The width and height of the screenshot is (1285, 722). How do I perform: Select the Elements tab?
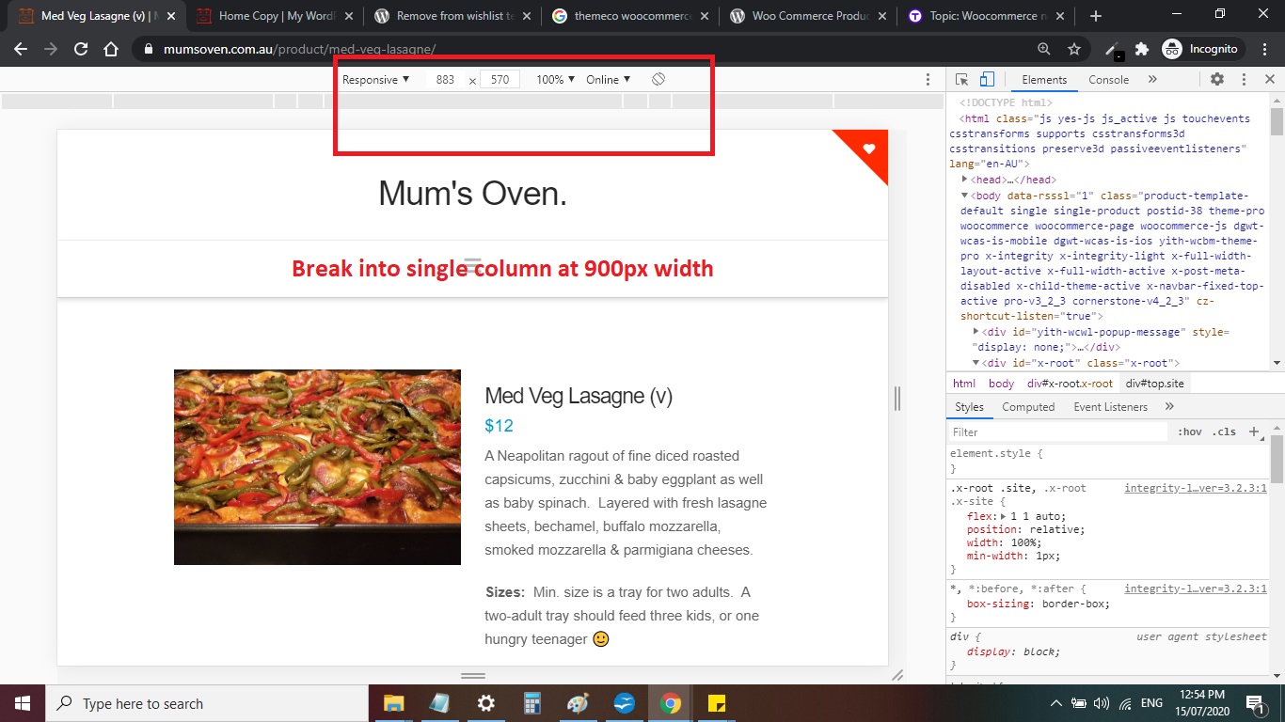pyautogui.click(x=1044, y=80)
